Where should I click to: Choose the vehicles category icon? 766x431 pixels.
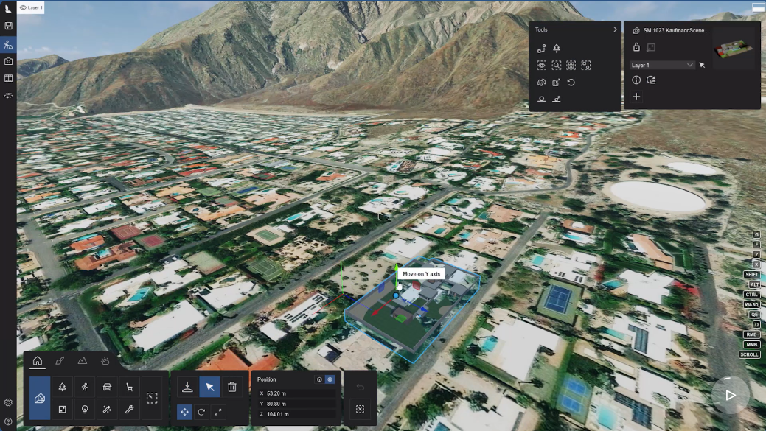pyautogui.click(x=107, y=387)
